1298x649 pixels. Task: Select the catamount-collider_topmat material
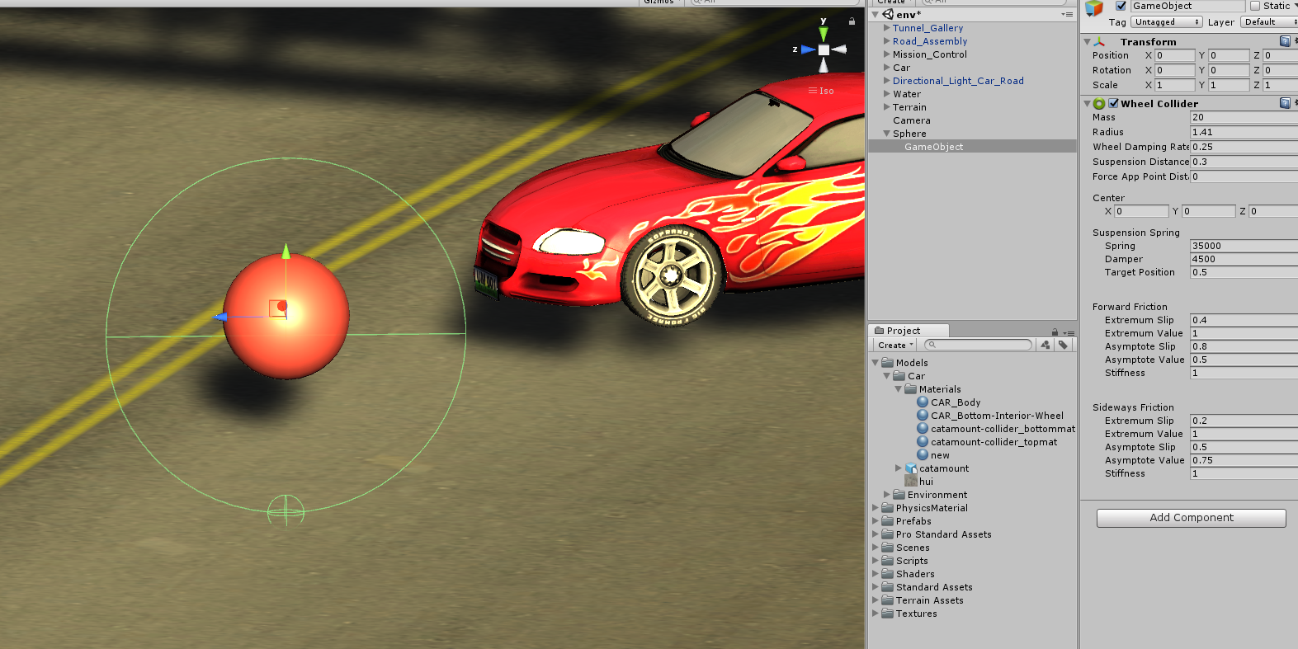(x=987, y=442)
